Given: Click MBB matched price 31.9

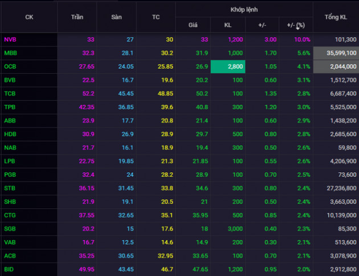Looking at the screenshot, I should click(x=202, y=53).
